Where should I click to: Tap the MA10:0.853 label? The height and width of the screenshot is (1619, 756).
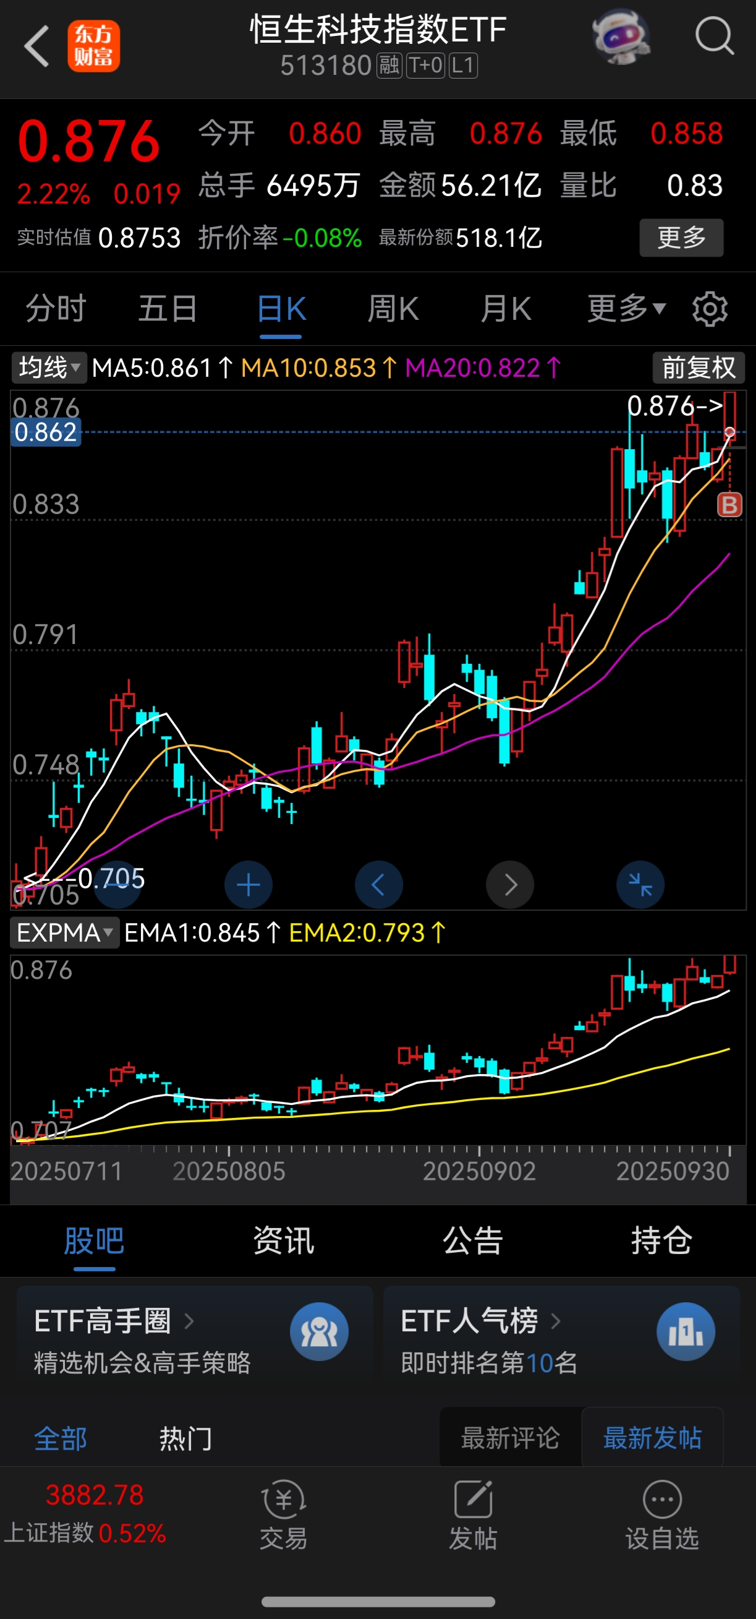coord(319,367)
